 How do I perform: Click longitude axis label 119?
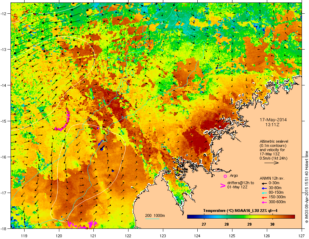click(24, 235)
